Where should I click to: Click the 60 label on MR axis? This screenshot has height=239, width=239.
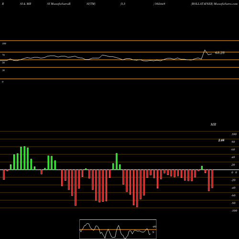(x=233, y=150)
